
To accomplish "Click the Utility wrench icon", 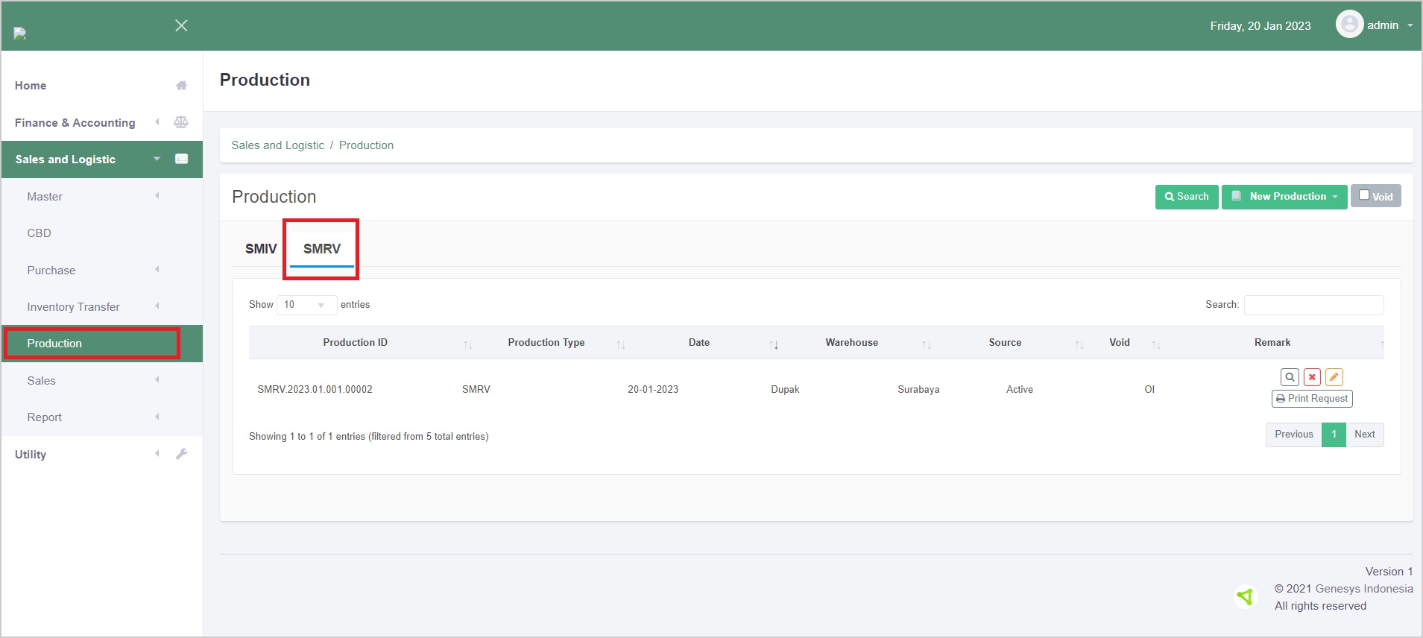I will pos(181,454).
